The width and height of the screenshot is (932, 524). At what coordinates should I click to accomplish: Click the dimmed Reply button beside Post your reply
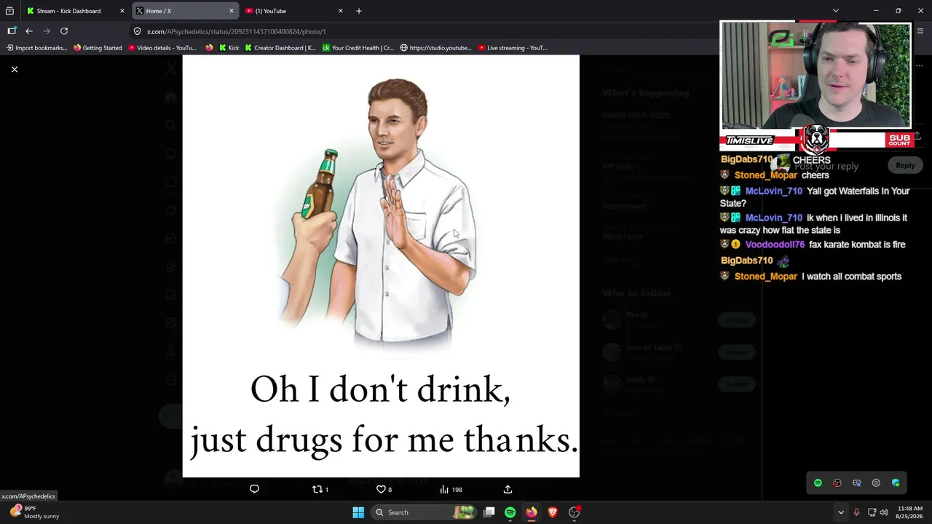point(905,165)
